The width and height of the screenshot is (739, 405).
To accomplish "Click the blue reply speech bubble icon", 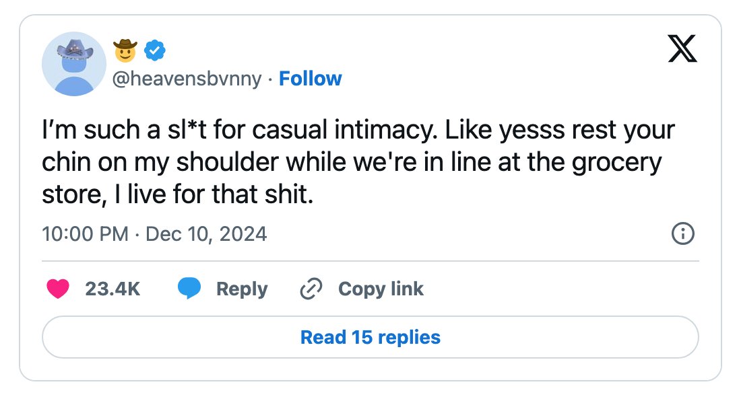I will click(x=189, y=288).
